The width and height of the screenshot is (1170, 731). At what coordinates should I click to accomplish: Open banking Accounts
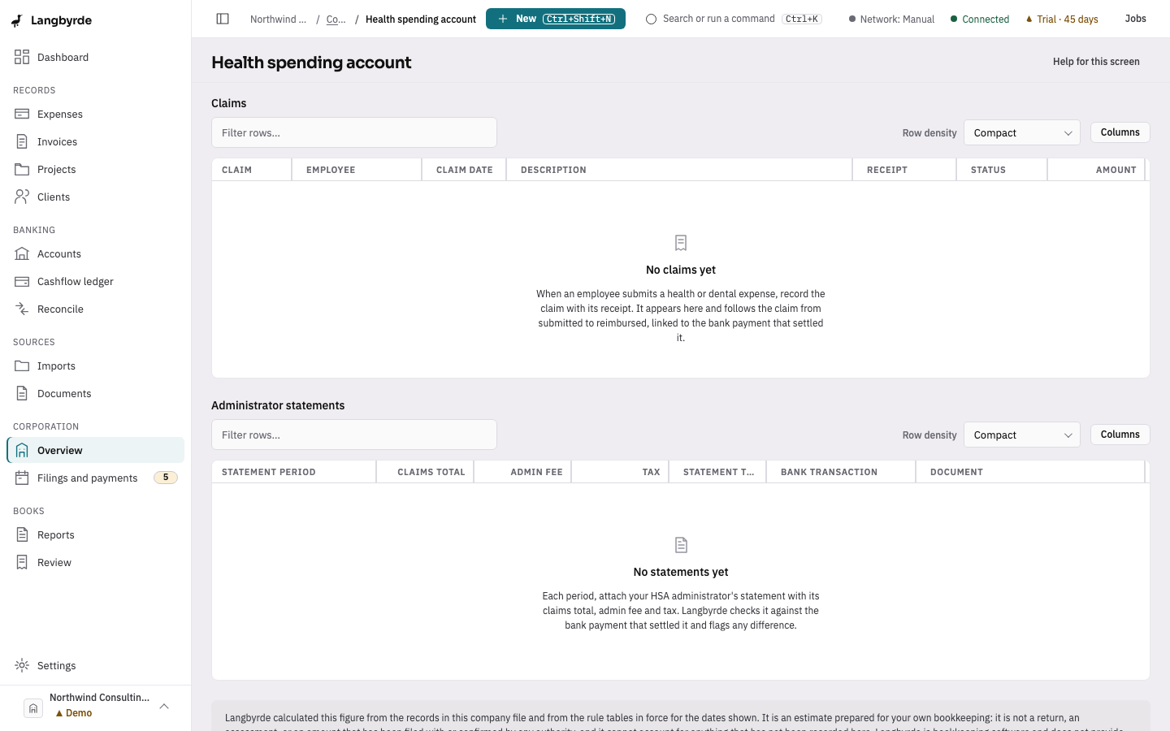pyautogui.click(x=95, y=254)
